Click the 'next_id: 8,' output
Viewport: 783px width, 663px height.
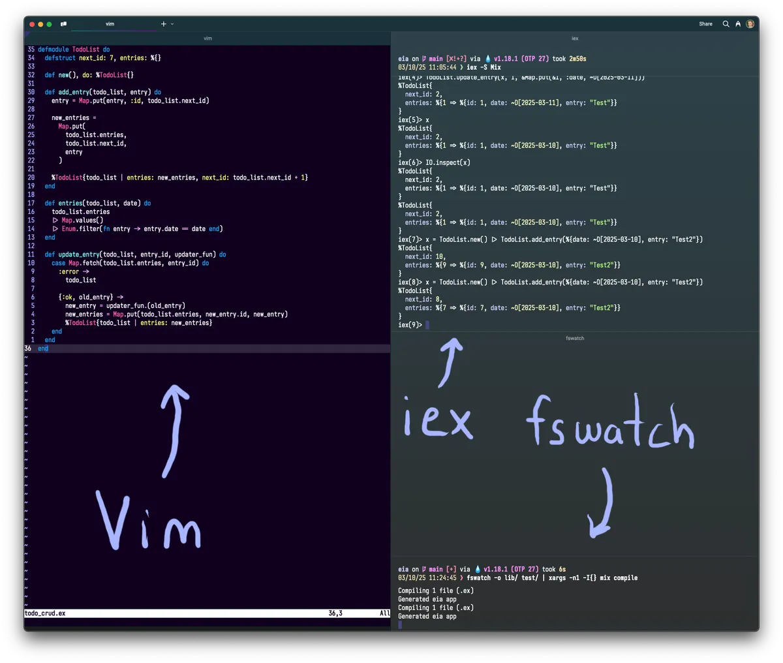(423, 300)
